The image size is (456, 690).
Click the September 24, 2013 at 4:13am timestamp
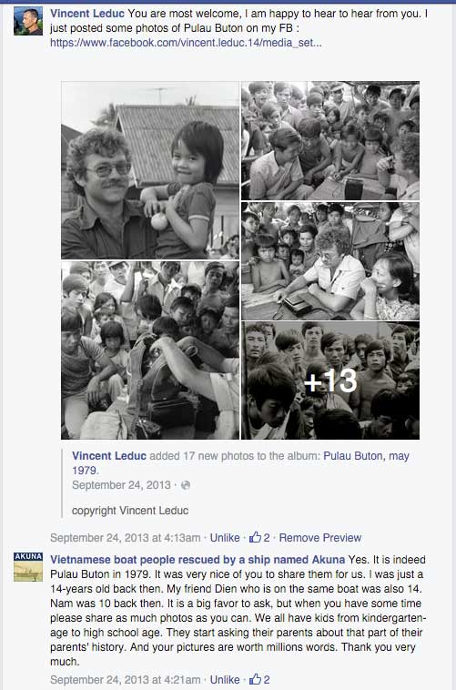[125, 538]
